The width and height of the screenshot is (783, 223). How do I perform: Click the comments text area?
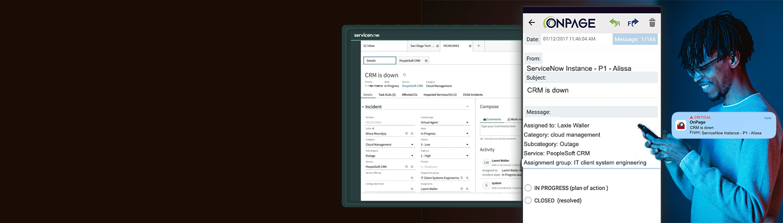click(x=501, y=129)
